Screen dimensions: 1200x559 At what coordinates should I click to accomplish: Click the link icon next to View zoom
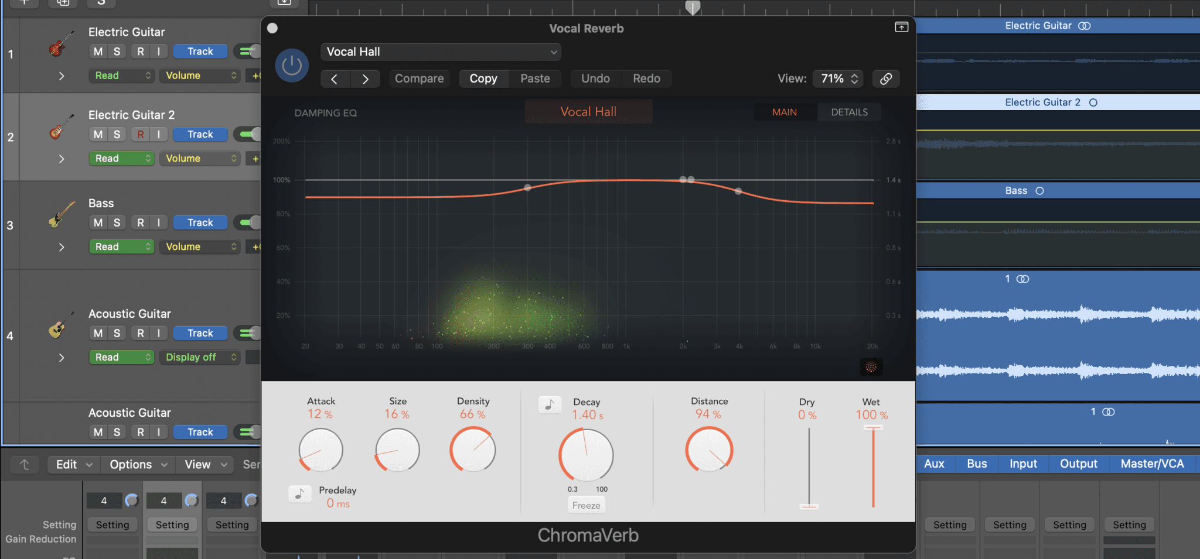point(886,78)
